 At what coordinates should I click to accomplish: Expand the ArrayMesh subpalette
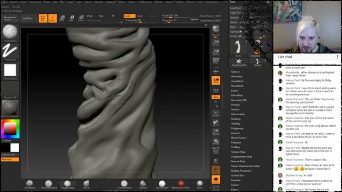coord(237,81)
